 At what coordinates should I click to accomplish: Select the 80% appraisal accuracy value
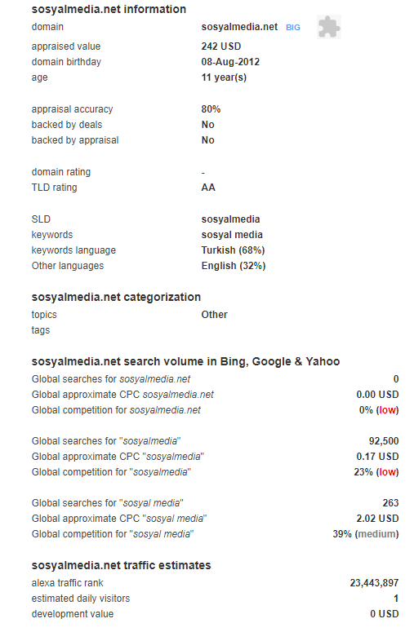[x=211, y=109]
